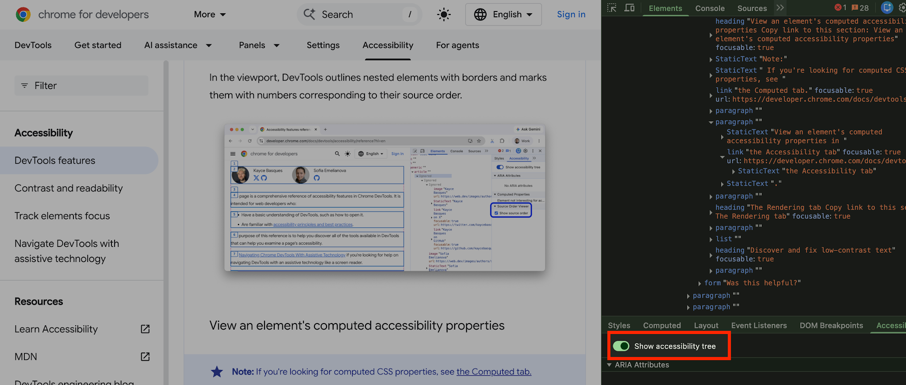Open the Get started nav item

click(98, 45)
